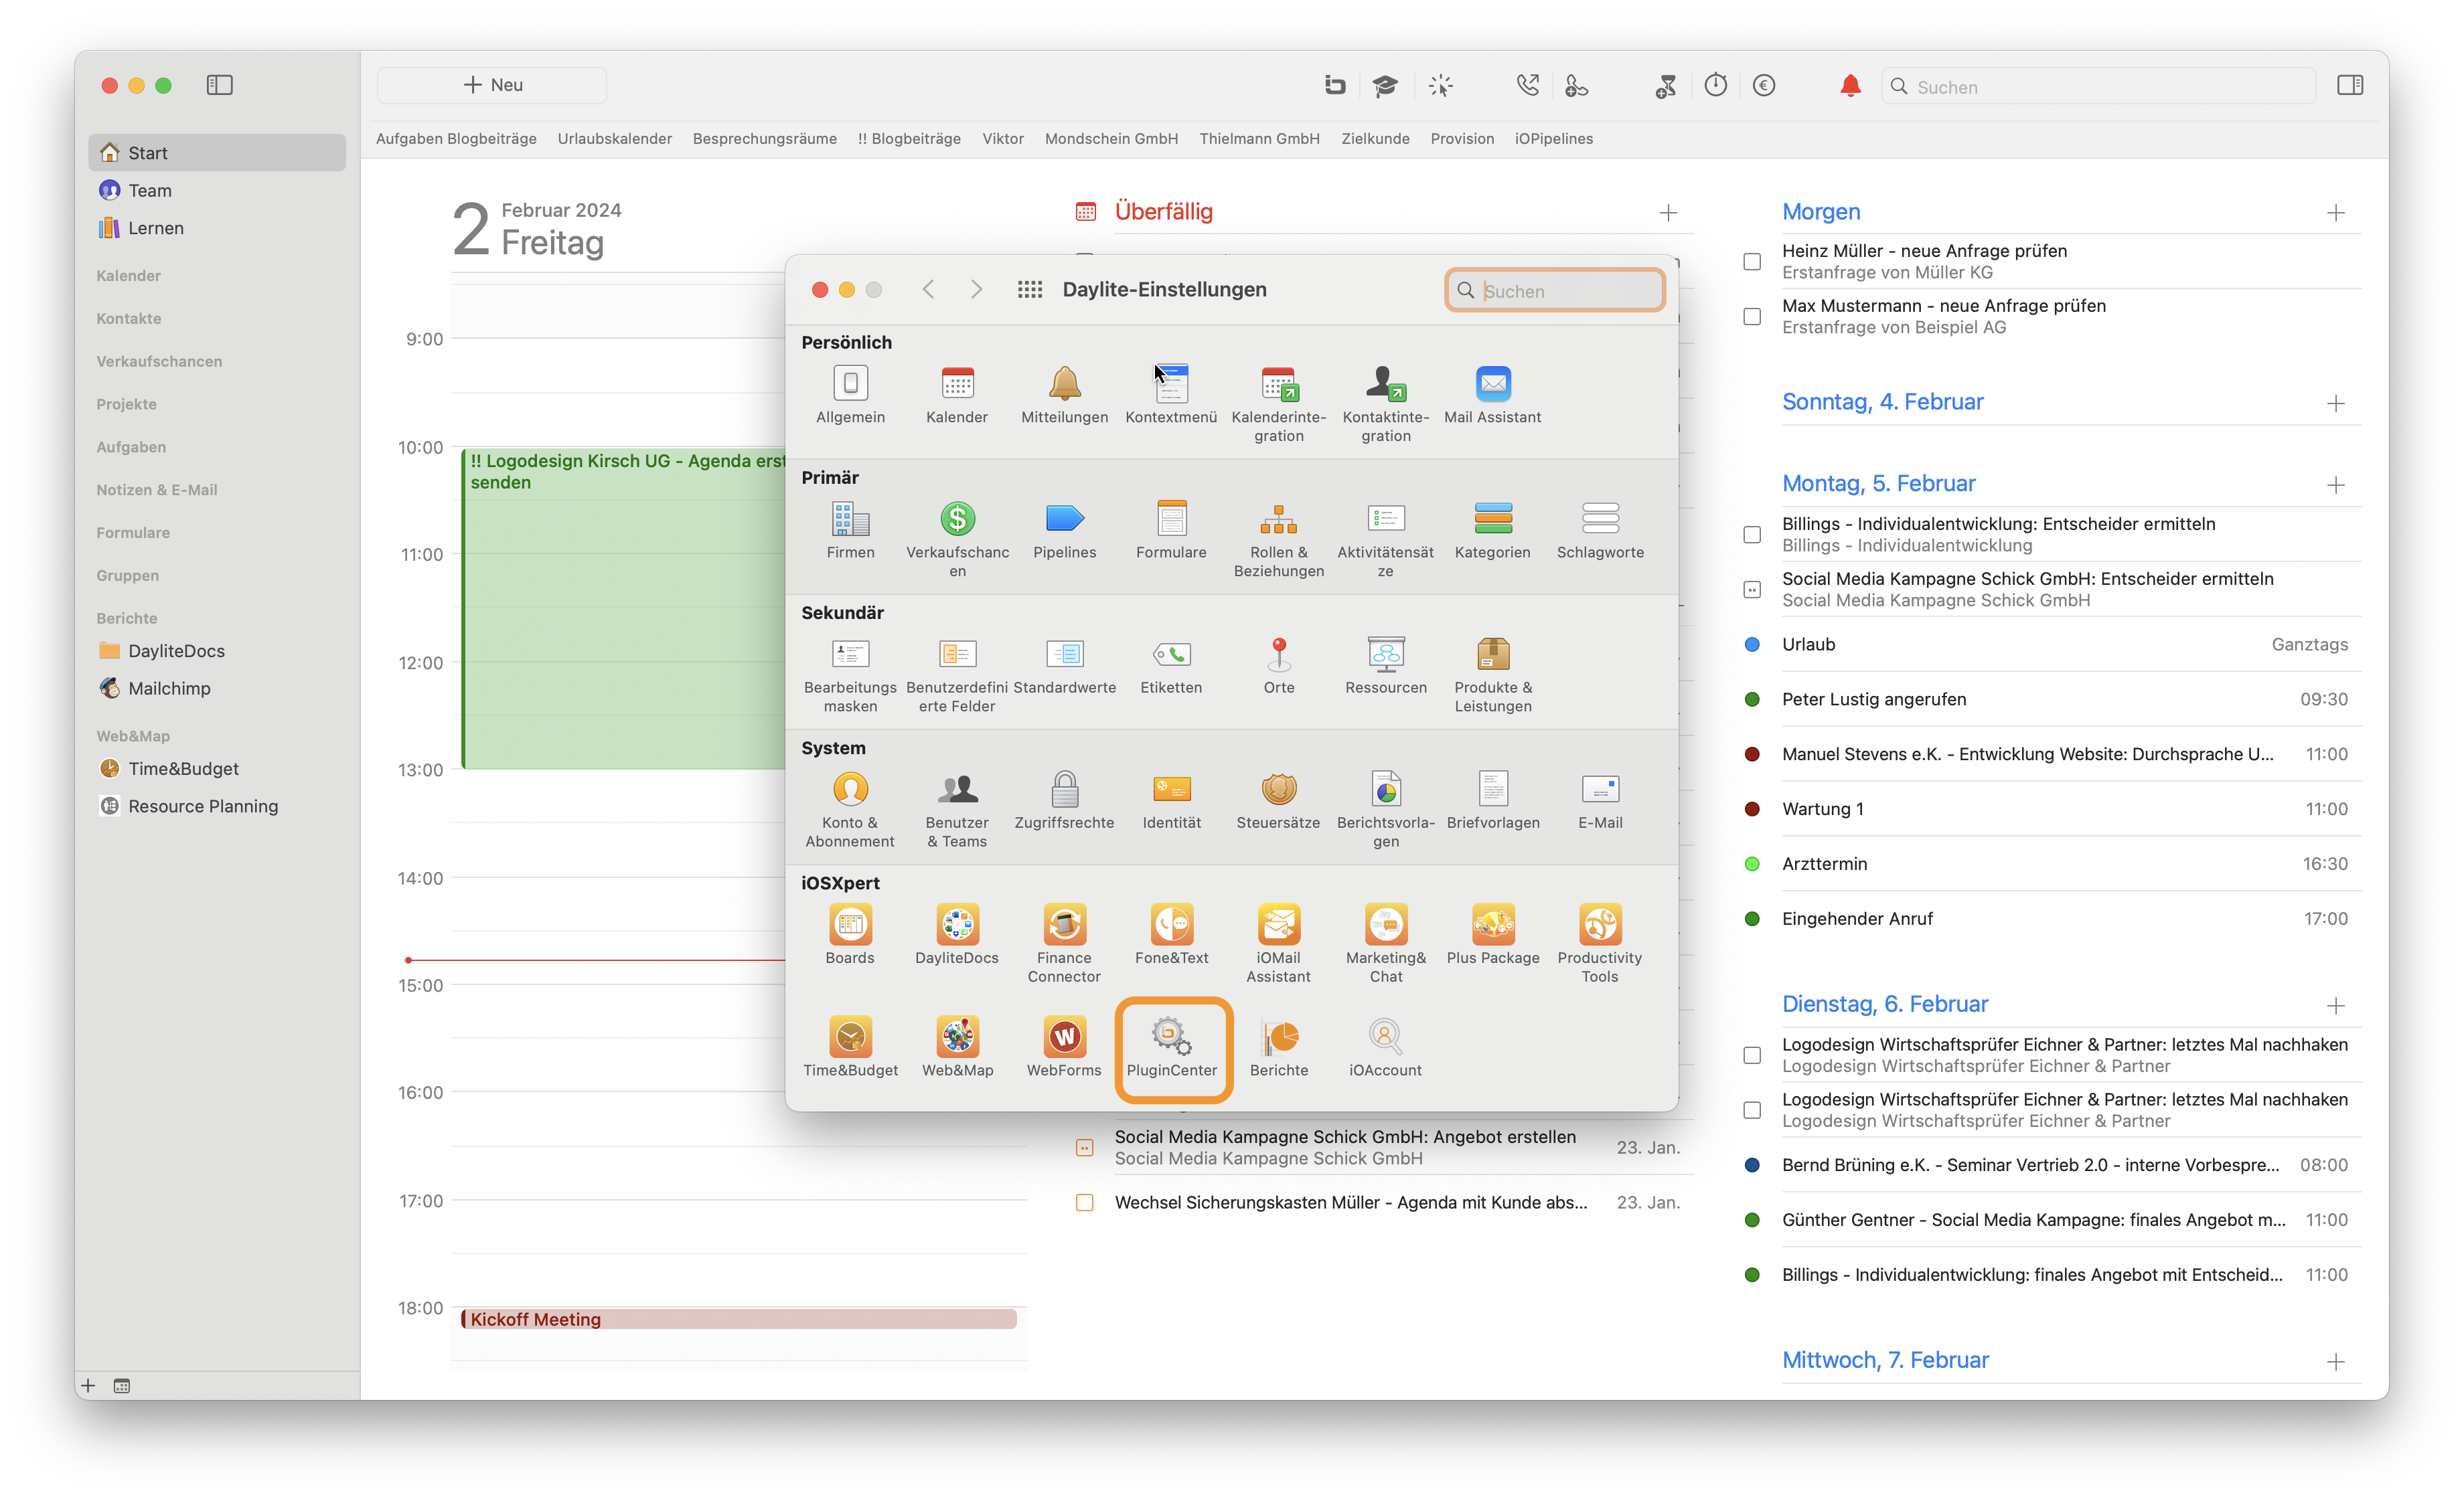The image size is (2464, 1499).
Task: Toggle the right panel icon
Action: click(x=2350, y=86)
